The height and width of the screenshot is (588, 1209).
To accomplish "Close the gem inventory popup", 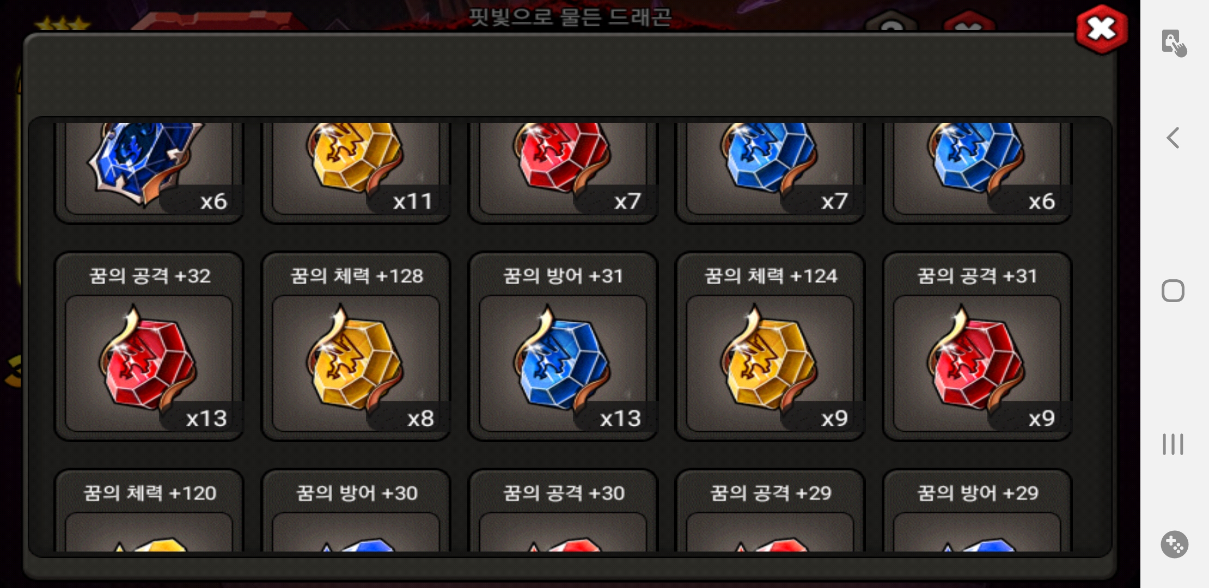I will 1101,29.
